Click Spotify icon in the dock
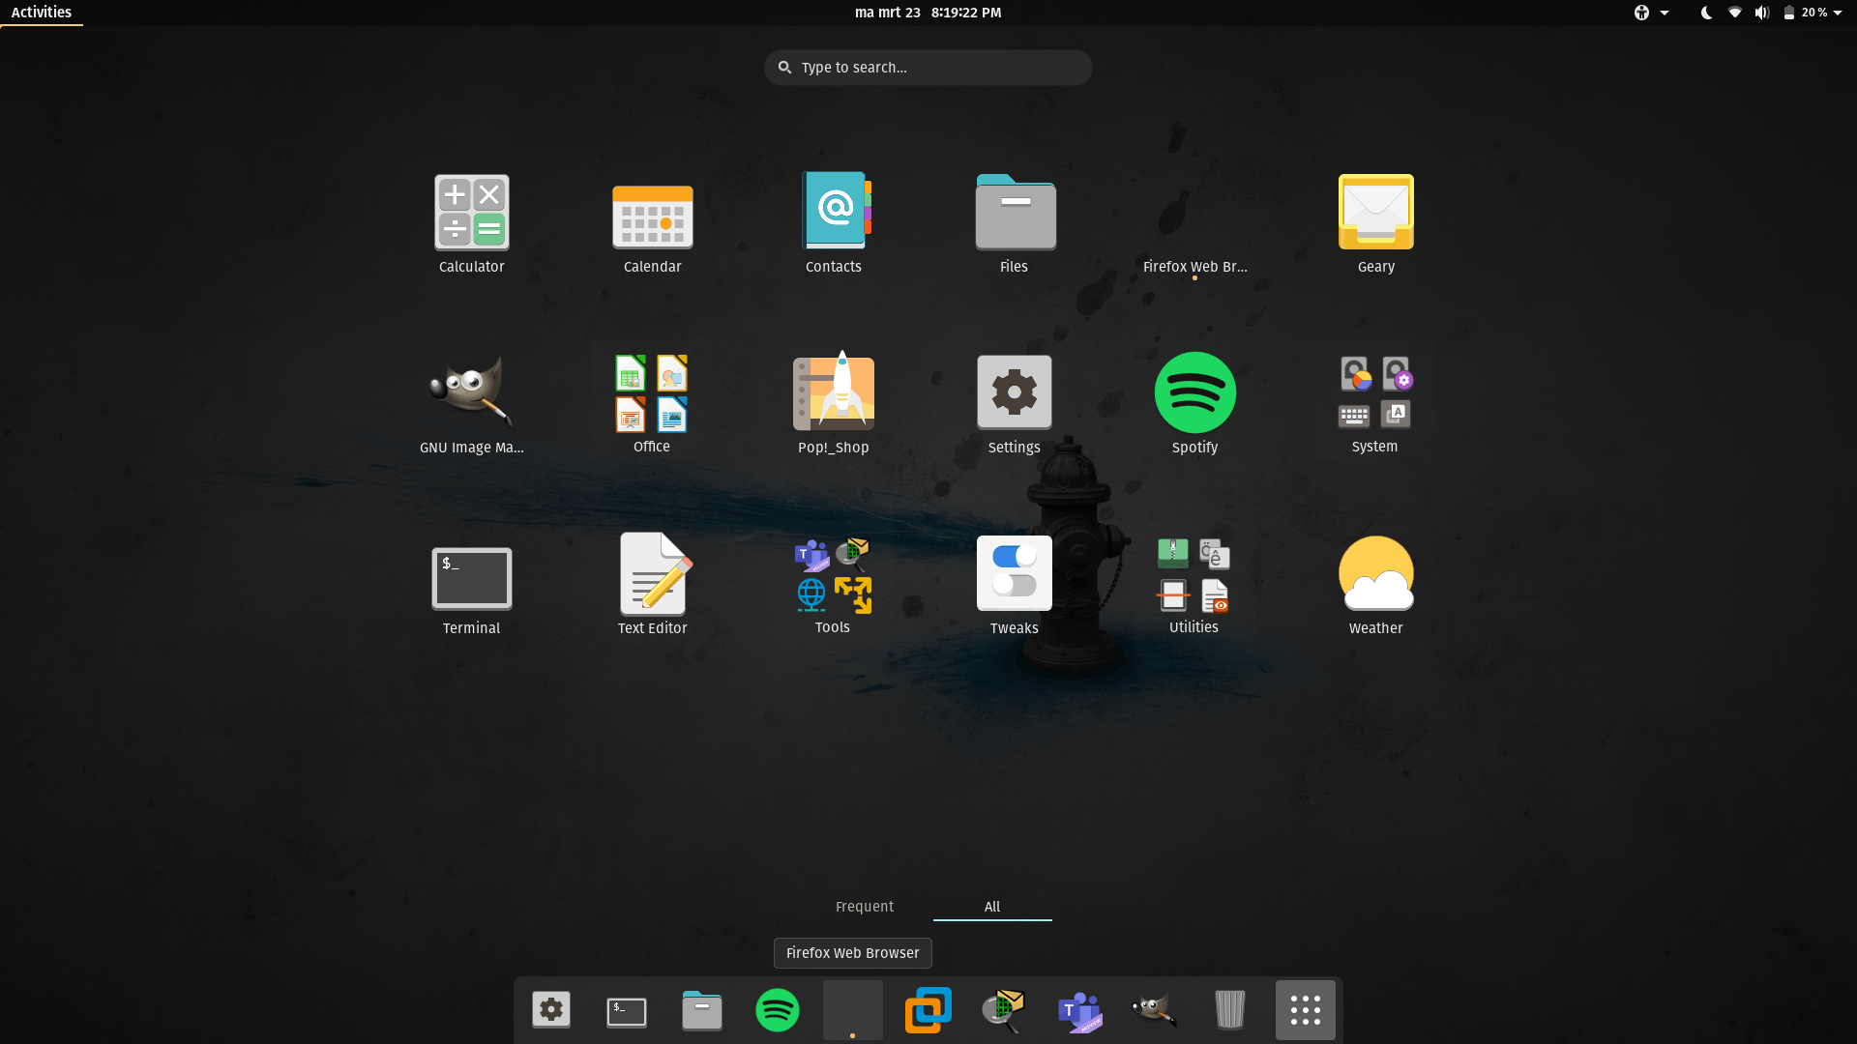The width and height of the screenshot is (1857, 1044). point(778,1010)
